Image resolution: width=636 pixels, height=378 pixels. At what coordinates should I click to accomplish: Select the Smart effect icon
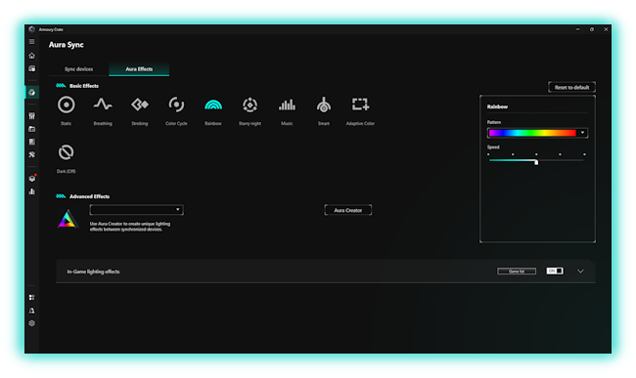(x=323, y=105)
